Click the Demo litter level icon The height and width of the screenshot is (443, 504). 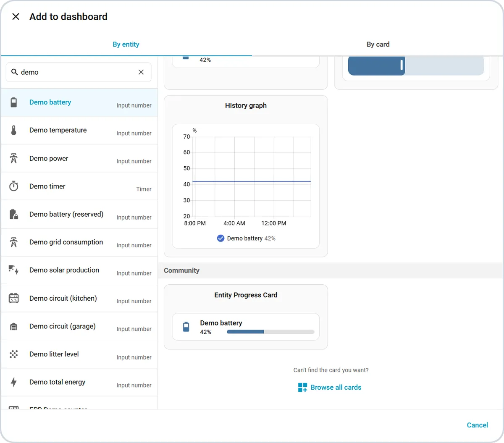click(x=14, y=354)
